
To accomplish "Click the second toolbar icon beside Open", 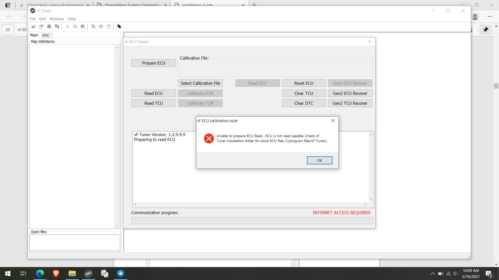I will pyautogui.click(x=41, y=26).
